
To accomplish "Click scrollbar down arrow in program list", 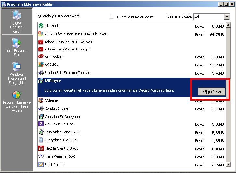I will (229, 165).
